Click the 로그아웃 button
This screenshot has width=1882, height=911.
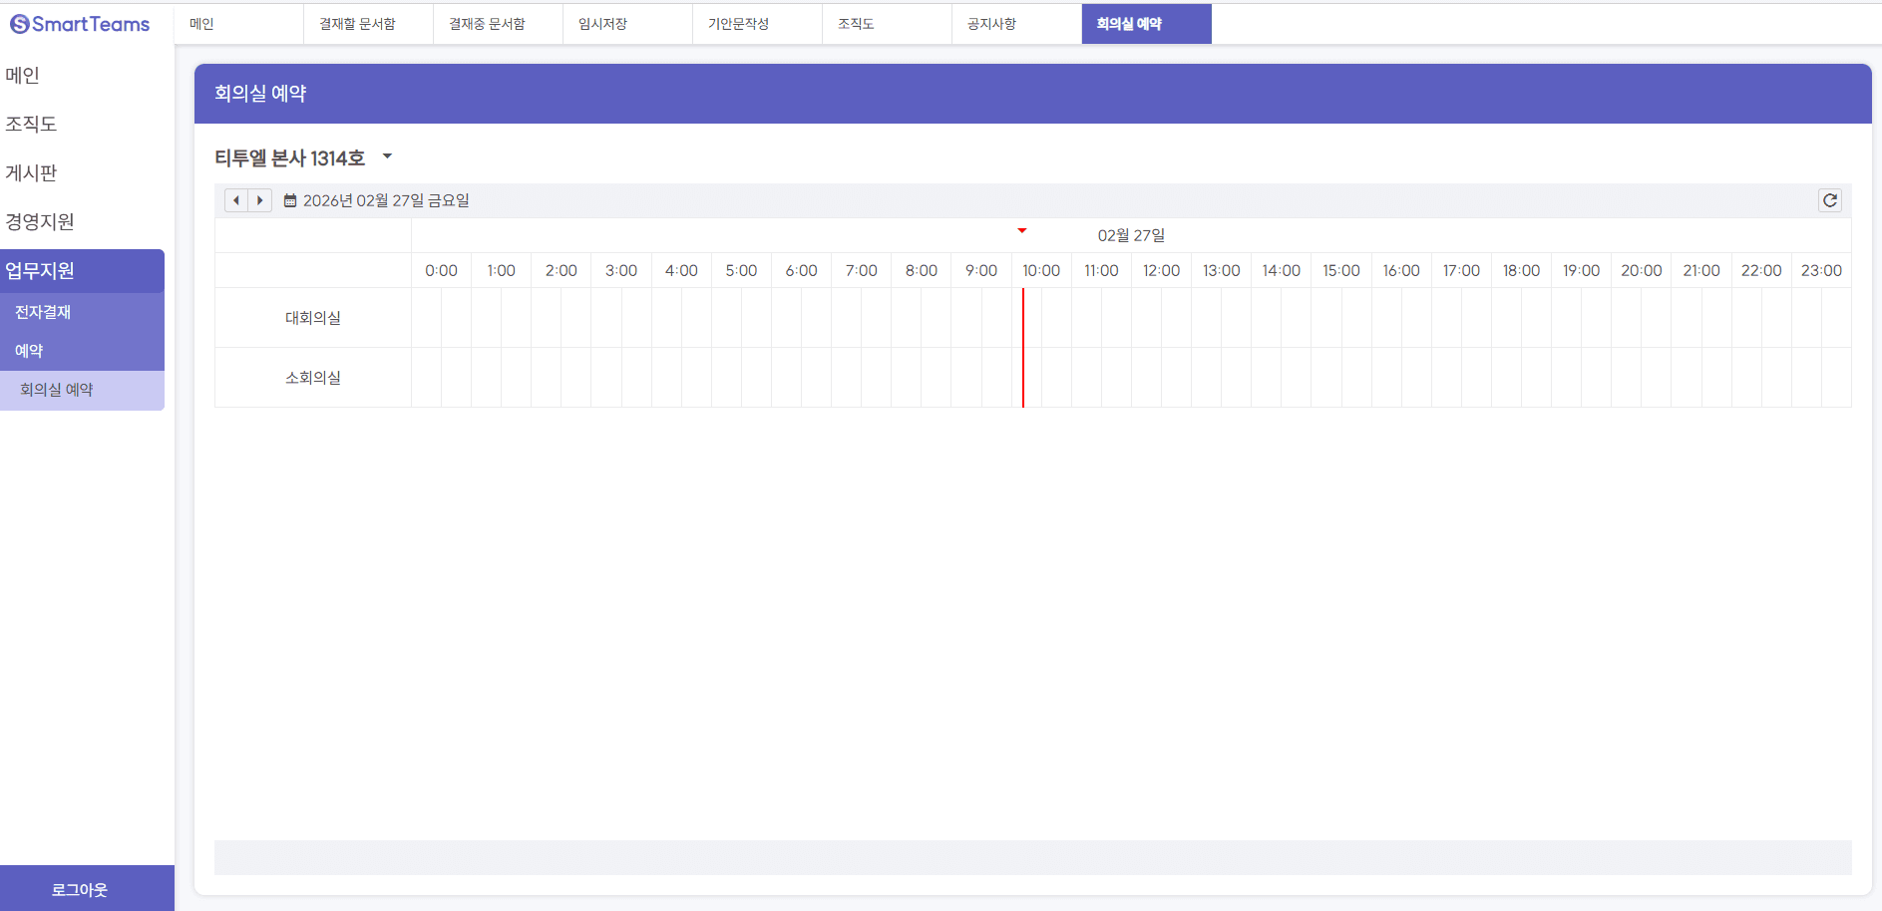[x=82, y=889]
